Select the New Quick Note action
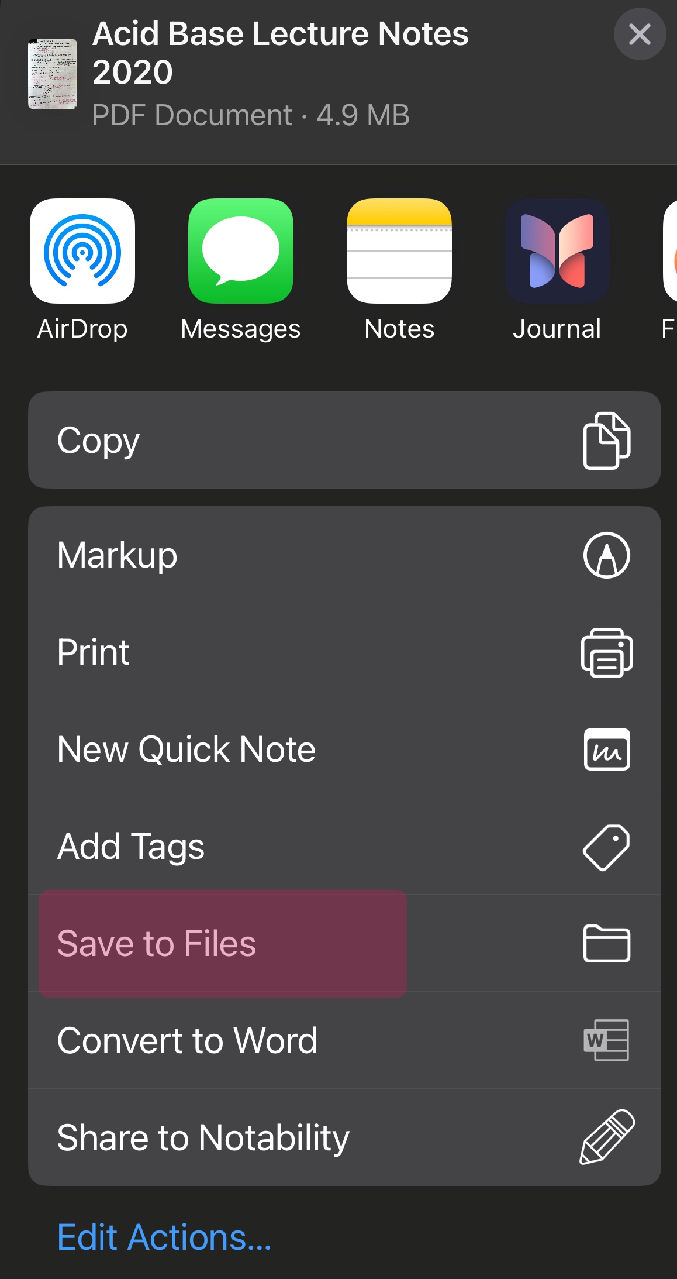The image size is (677, 1279). (x=344, y=749)
